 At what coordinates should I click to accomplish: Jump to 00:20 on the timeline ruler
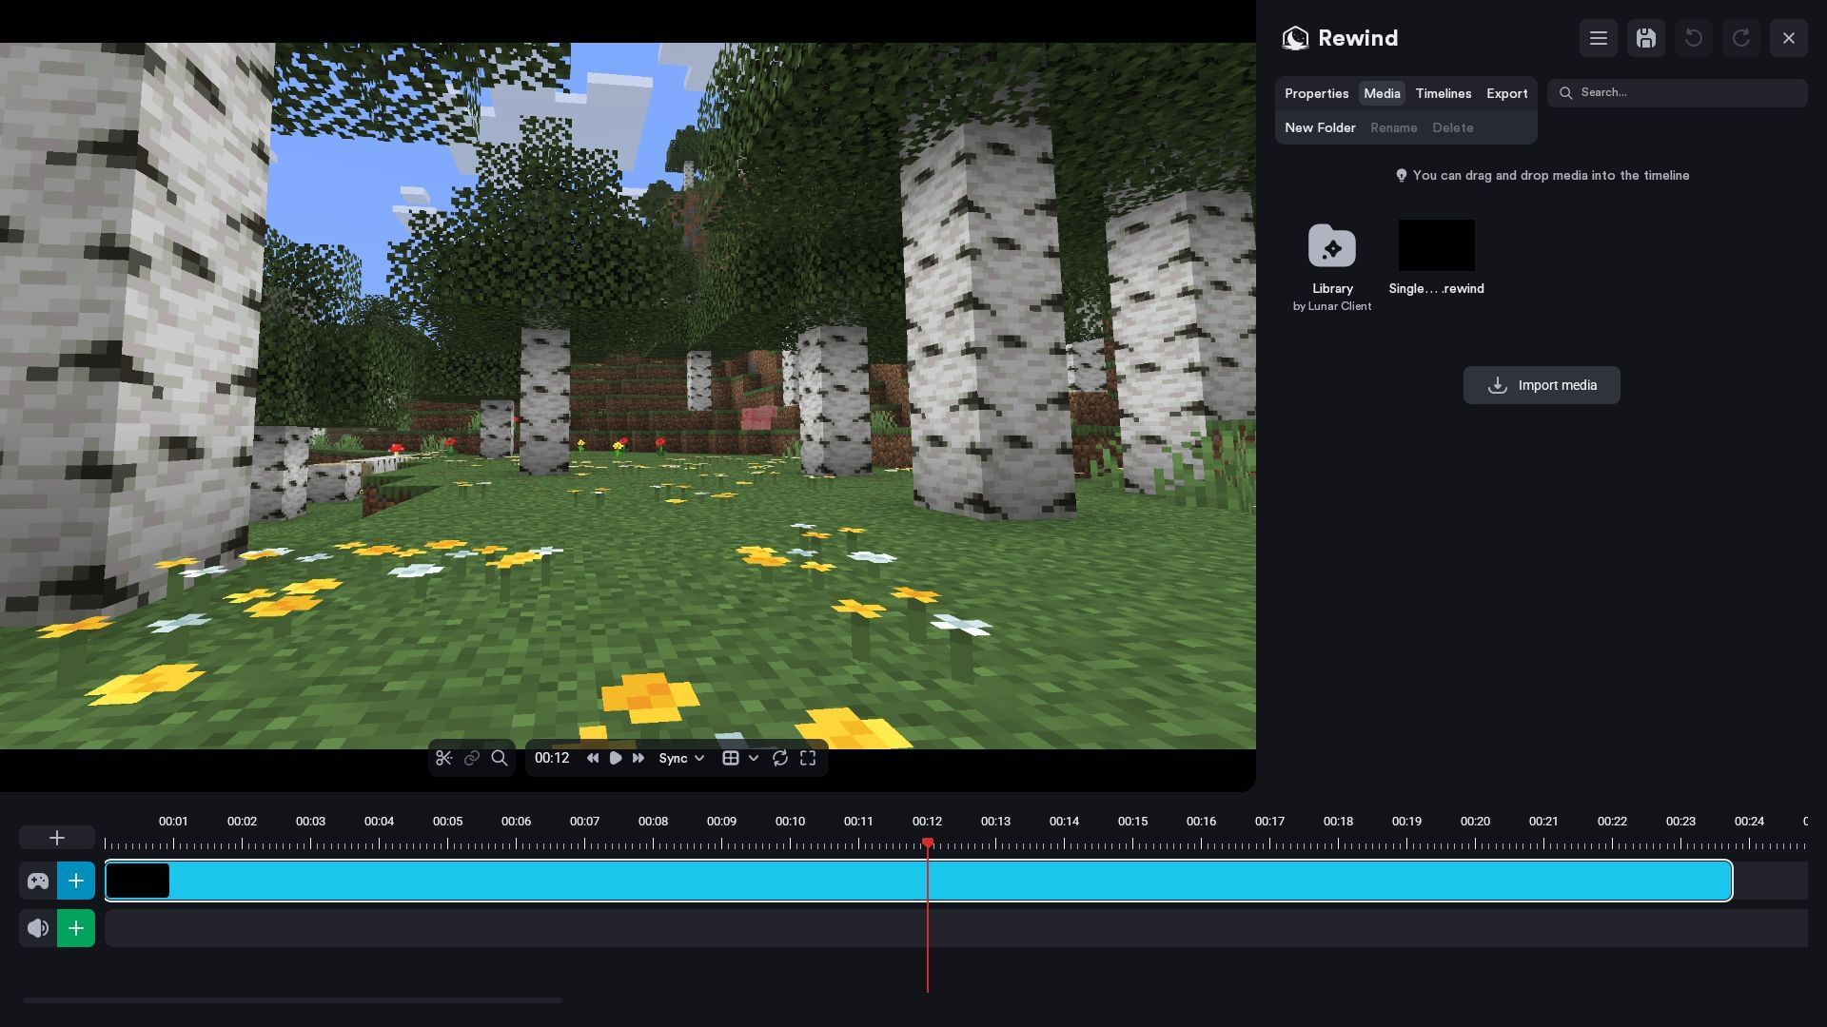tap(1475, 821)
